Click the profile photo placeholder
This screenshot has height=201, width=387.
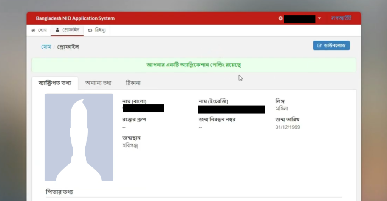[x=79, y=137]
